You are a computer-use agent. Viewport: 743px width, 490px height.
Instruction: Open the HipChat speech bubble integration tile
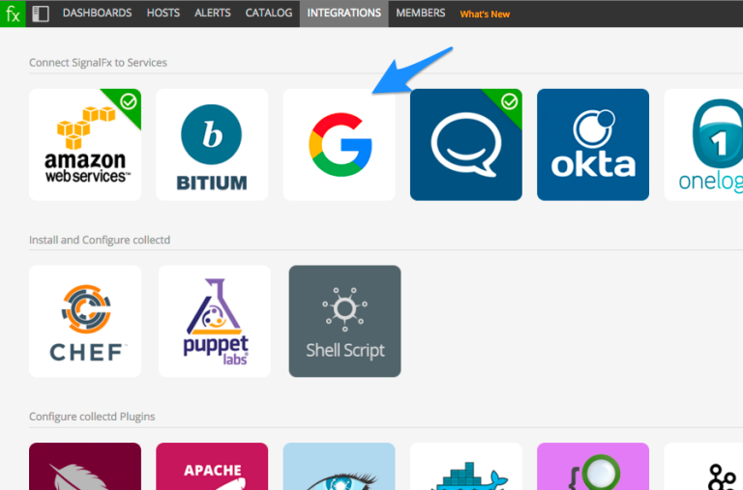pyautogui.click(x=465, y=144)
